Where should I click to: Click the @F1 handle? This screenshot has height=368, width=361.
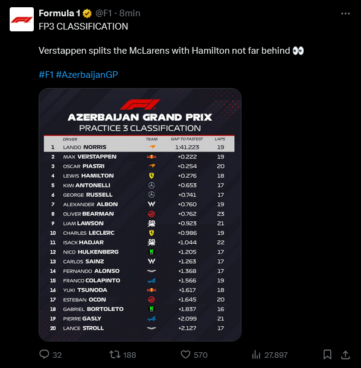(104, 13)
